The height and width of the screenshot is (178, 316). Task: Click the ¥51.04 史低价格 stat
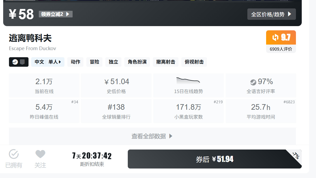[116, 85]
